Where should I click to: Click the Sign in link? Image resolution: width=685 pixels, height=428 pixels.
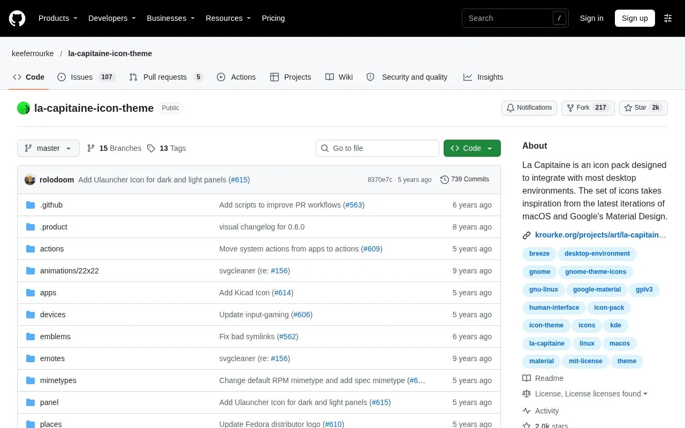click(591, 18)
